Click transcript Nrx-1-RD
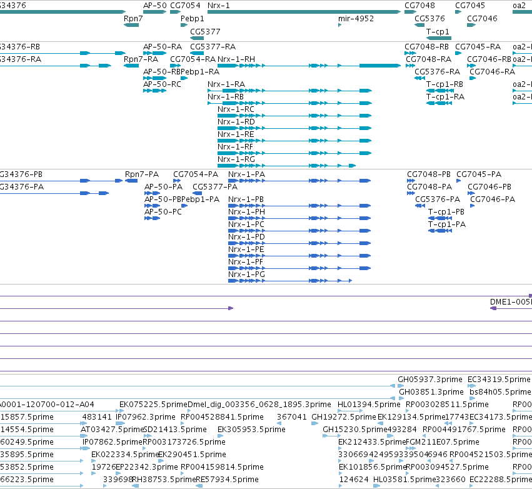 coord(236,121)
